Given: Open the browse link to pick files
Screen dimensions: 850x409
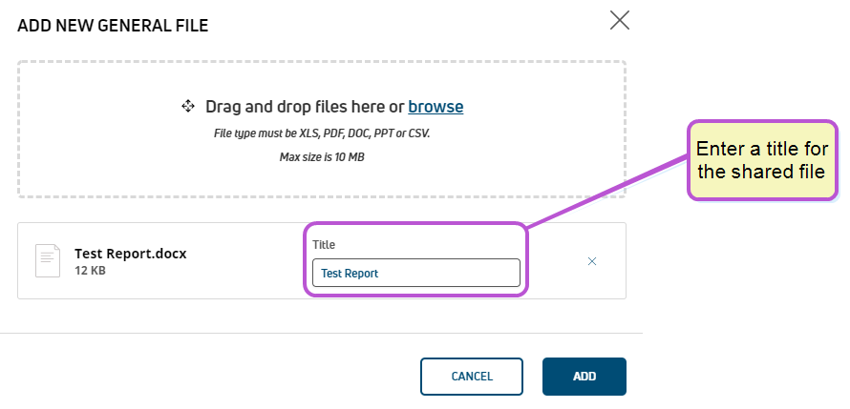Looking at the screenshot, I should point(436,107).
